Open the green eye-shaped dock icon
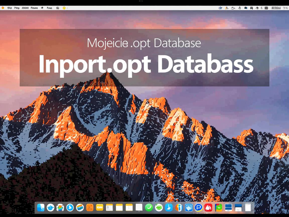The width and height of the screenshot is (289, 217). (x=159, y=207)
